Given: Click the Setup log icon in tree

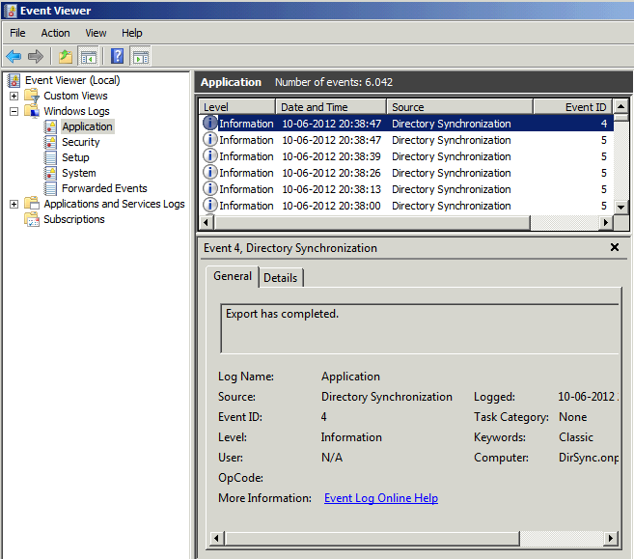Looking at the screenshot, I should click(50, 157).
